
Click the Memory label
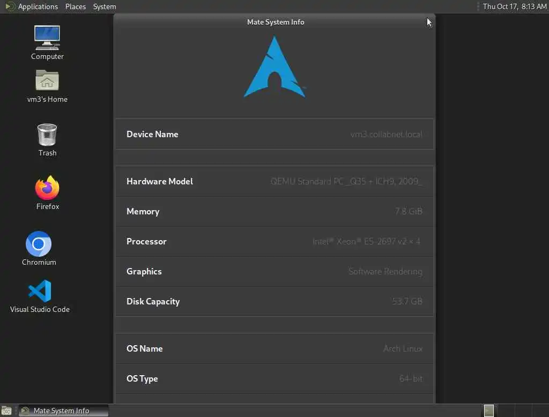point(143,212)
